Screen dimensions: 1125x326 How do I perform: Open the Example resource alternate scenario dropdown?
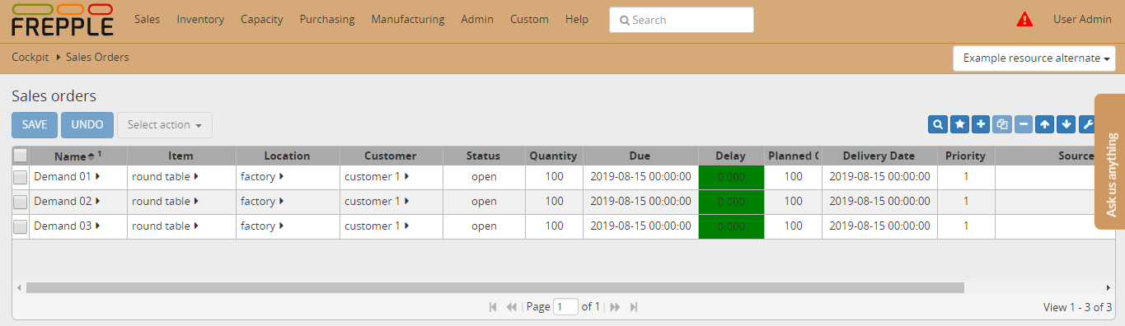[x=1034, y=58]
